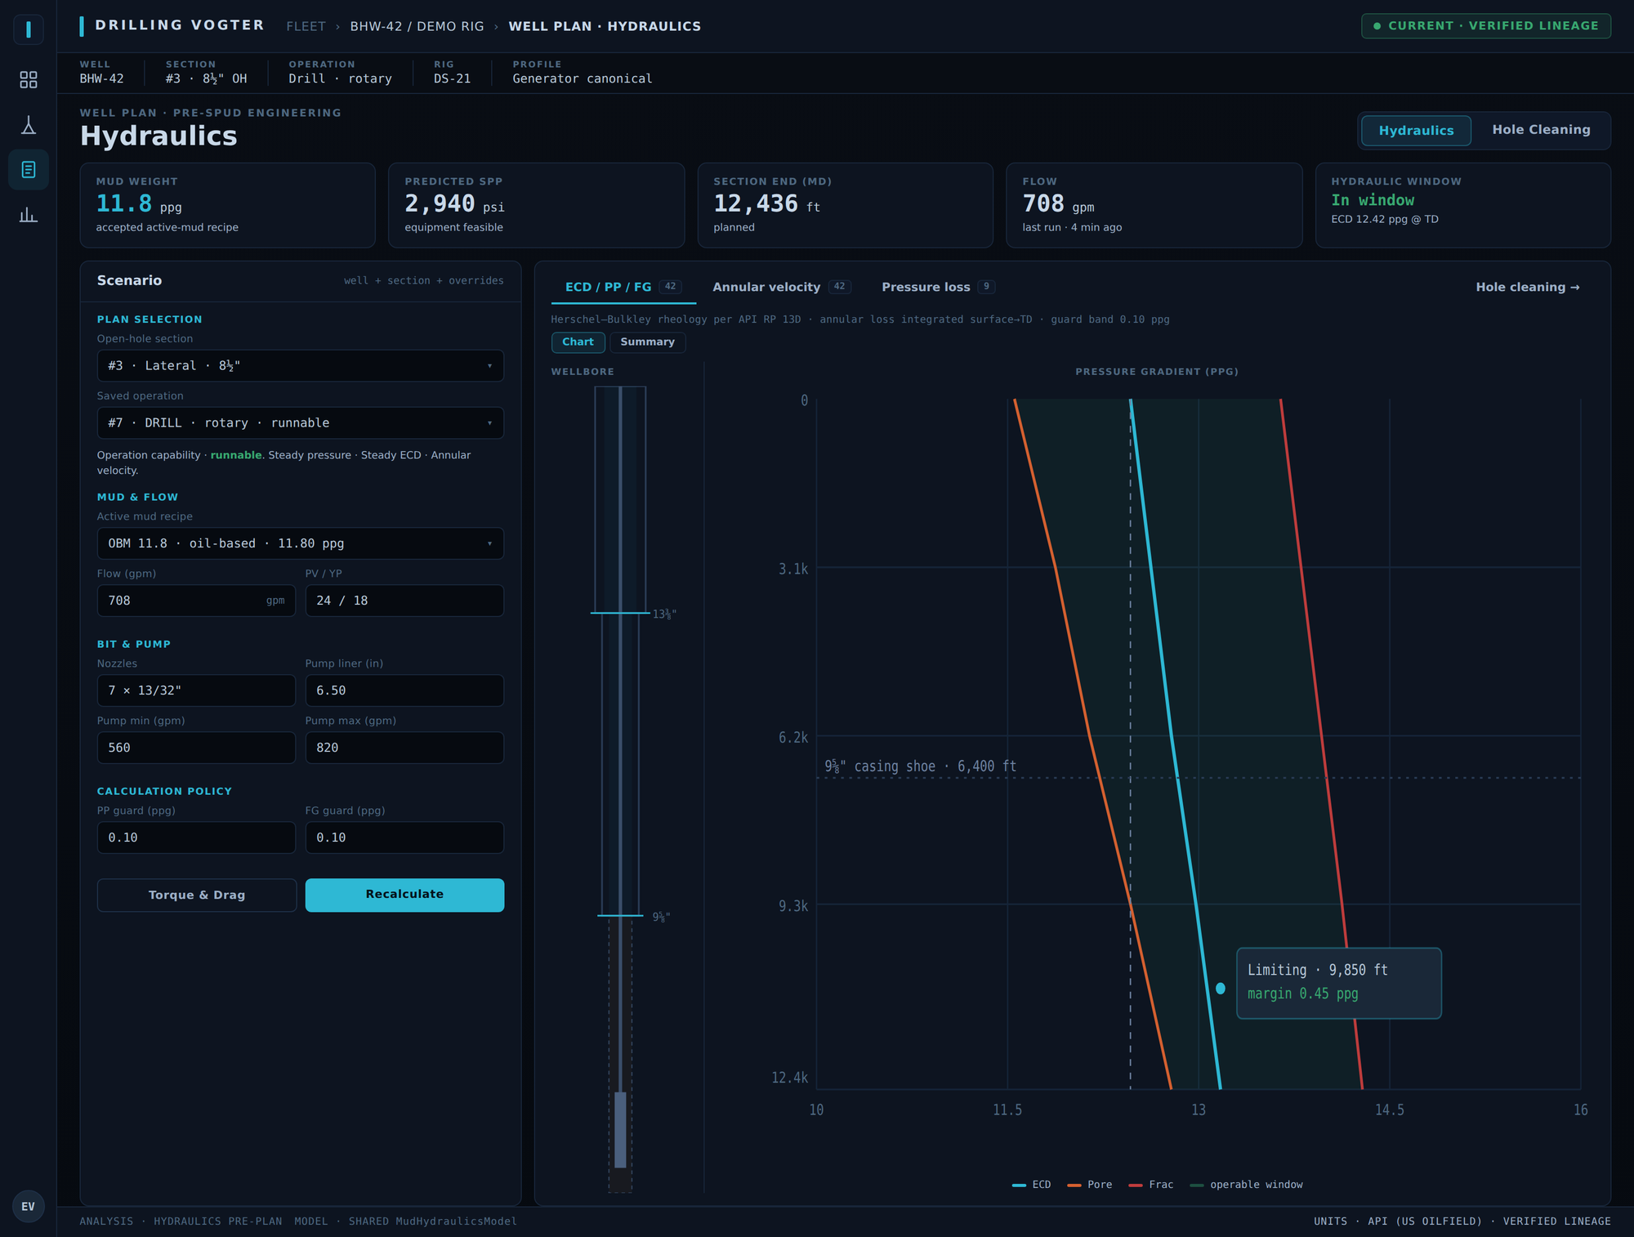1634x1237 pixels.
Task: Expand the Open-hole section dropdown
Action: [301, 366]
